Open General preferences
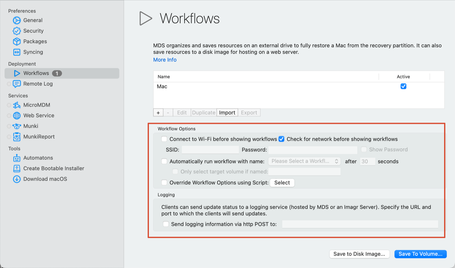 (x=33, y=20)
